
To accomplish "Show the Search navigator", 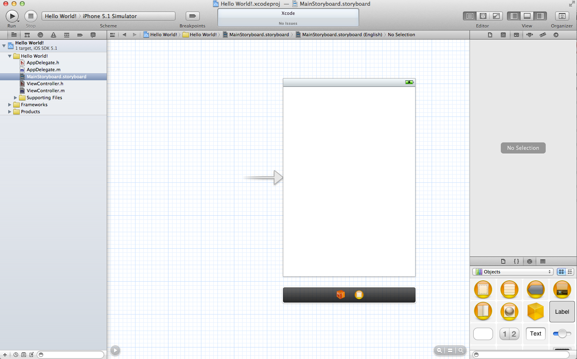I will [40, 35].
